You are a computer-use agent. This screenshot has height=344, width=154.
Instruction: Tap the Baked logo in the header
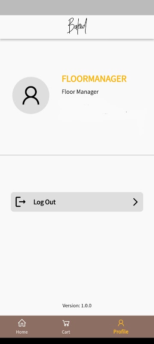click(77, 26)
